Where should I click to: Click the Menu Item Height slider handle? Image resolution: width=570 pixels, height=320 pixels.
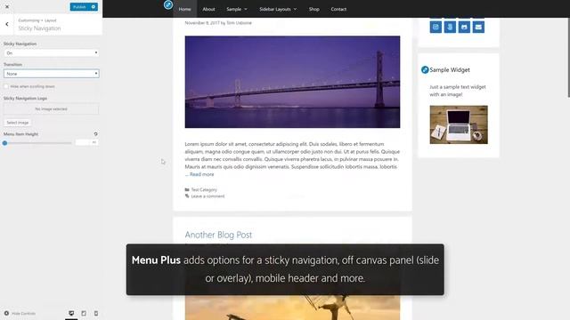[4, 143]
